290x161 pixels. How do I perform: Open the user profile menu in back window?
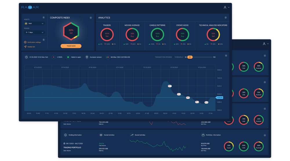266,44
